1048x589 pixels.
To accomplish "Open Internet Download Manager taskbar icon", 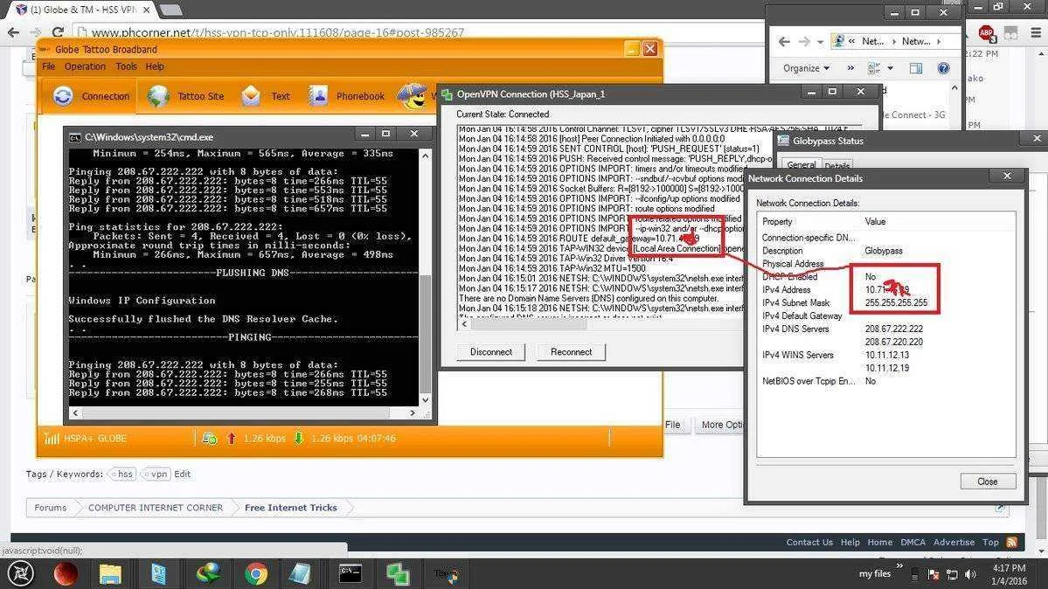I will click(x=208, y=573).
